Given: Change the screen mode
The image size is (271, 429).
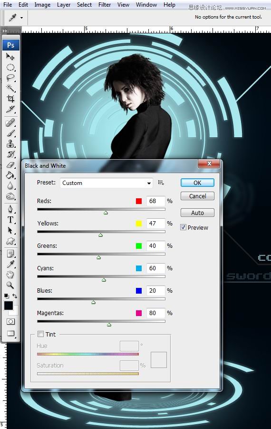Looking at the screenshot, I should pyautogui.click(x=10, y=333).
